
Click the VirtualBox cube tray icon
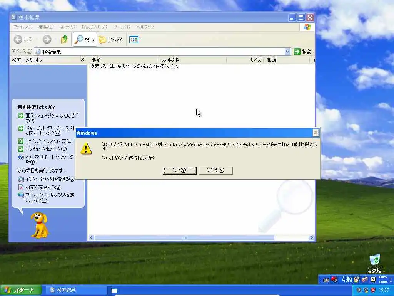[366, 290]
